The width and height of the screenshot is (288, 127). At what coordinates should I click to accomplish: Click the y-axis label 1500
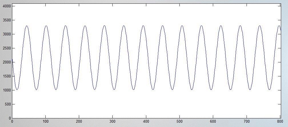tap(7, 76)
